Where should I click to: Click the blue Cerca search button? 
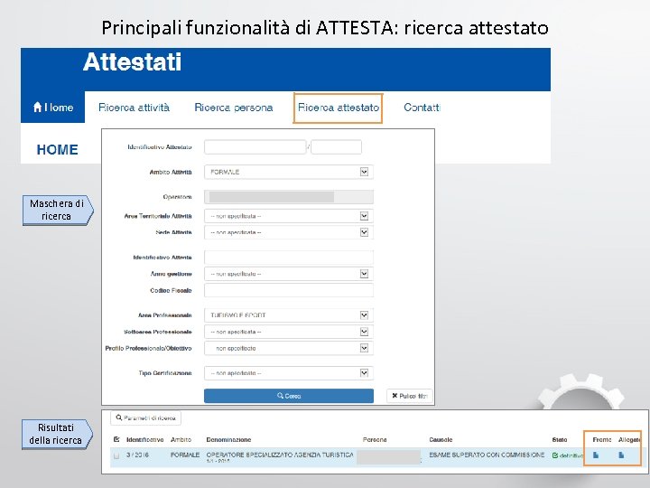[289, 396]
